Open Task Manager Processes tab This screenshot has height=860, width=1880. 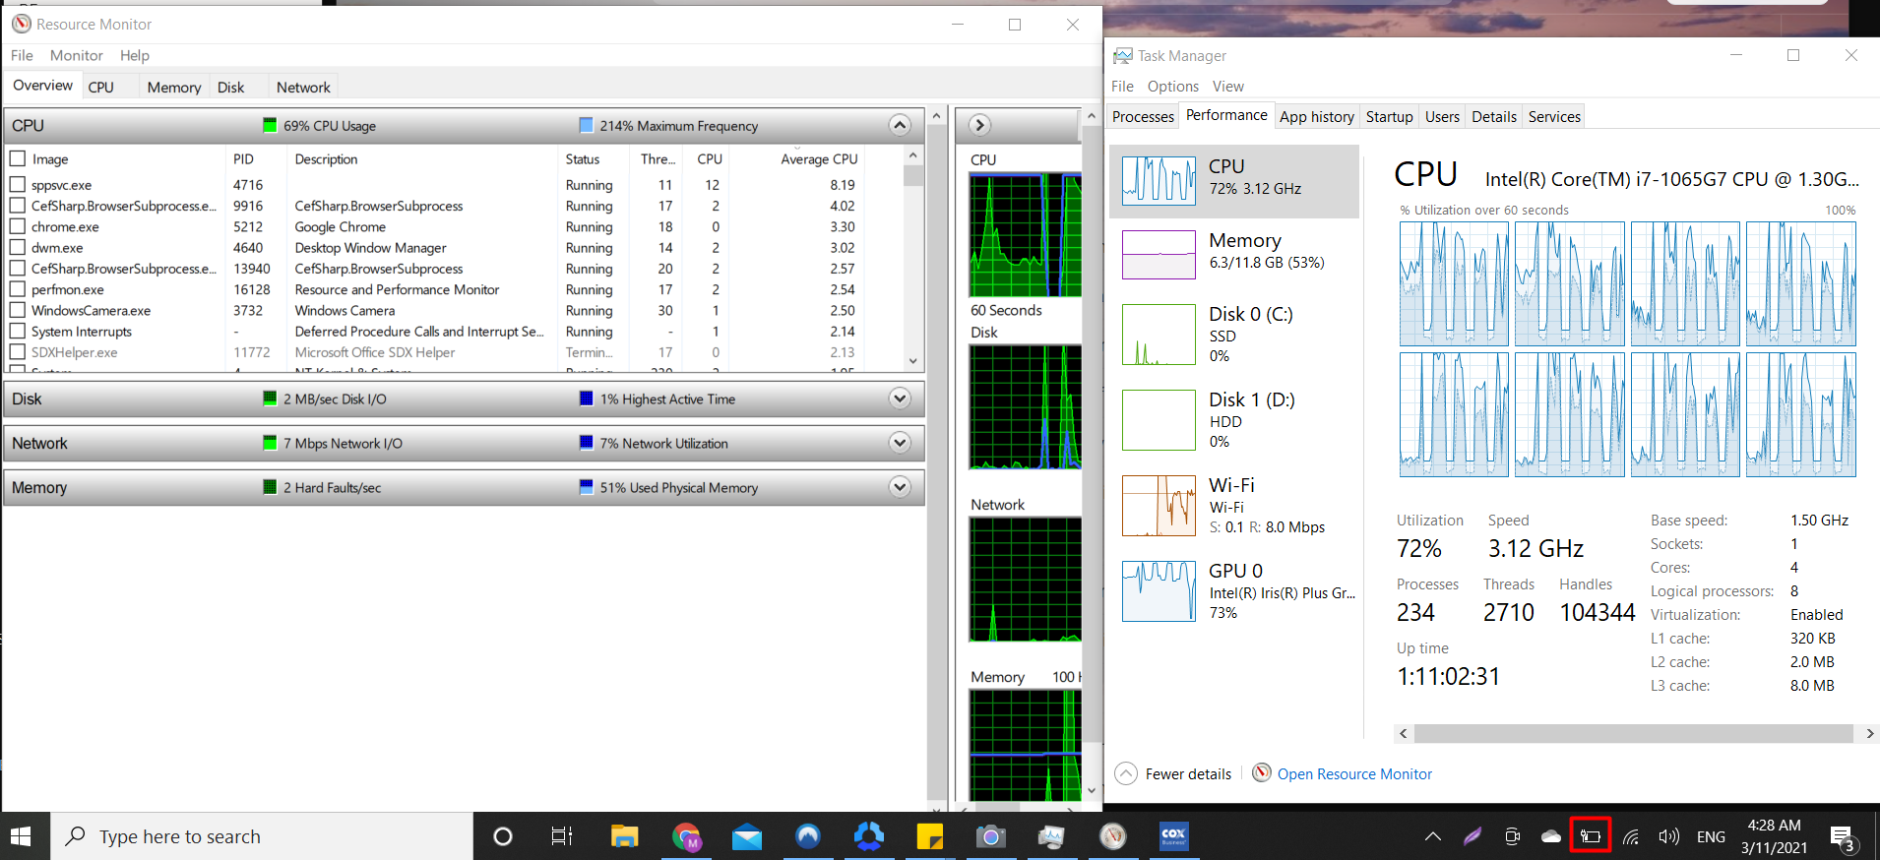click(1143, 117)
